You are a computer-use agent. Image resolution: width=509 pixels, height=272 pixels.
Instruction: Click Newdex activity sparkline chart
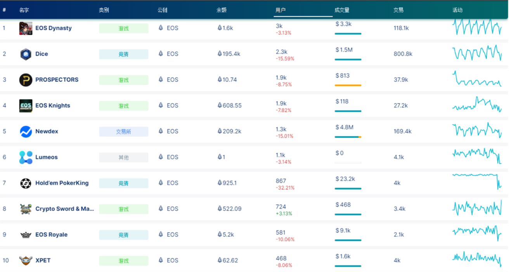click(x=477, y=130)
